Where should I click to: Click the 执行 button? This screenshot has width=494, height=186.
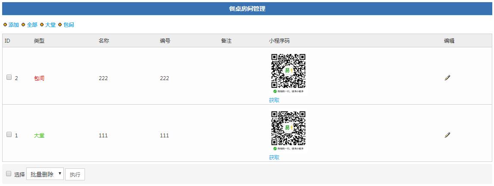coord(75,174)
